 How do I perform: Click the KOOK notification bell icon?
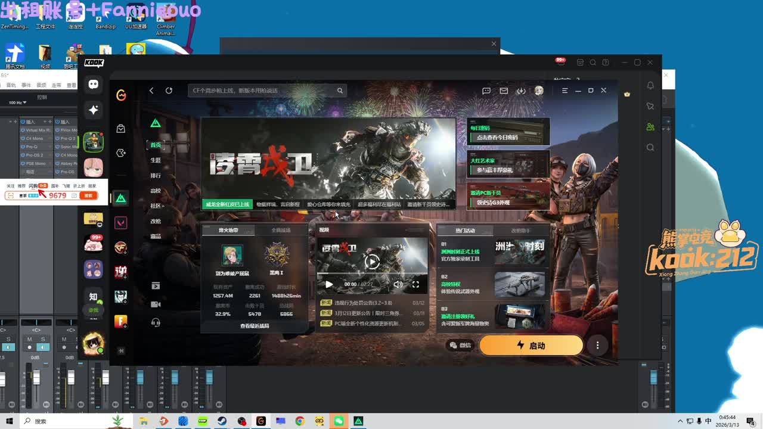click(650, 85)
